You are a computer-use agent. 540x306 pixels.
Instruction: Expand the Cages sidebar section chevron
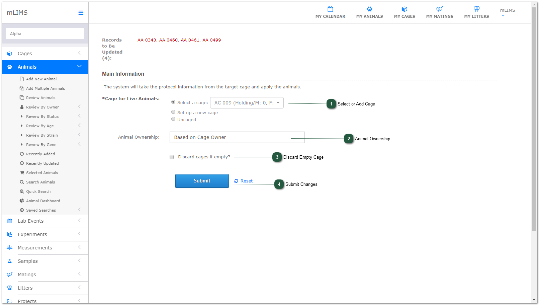coord(79,53)
